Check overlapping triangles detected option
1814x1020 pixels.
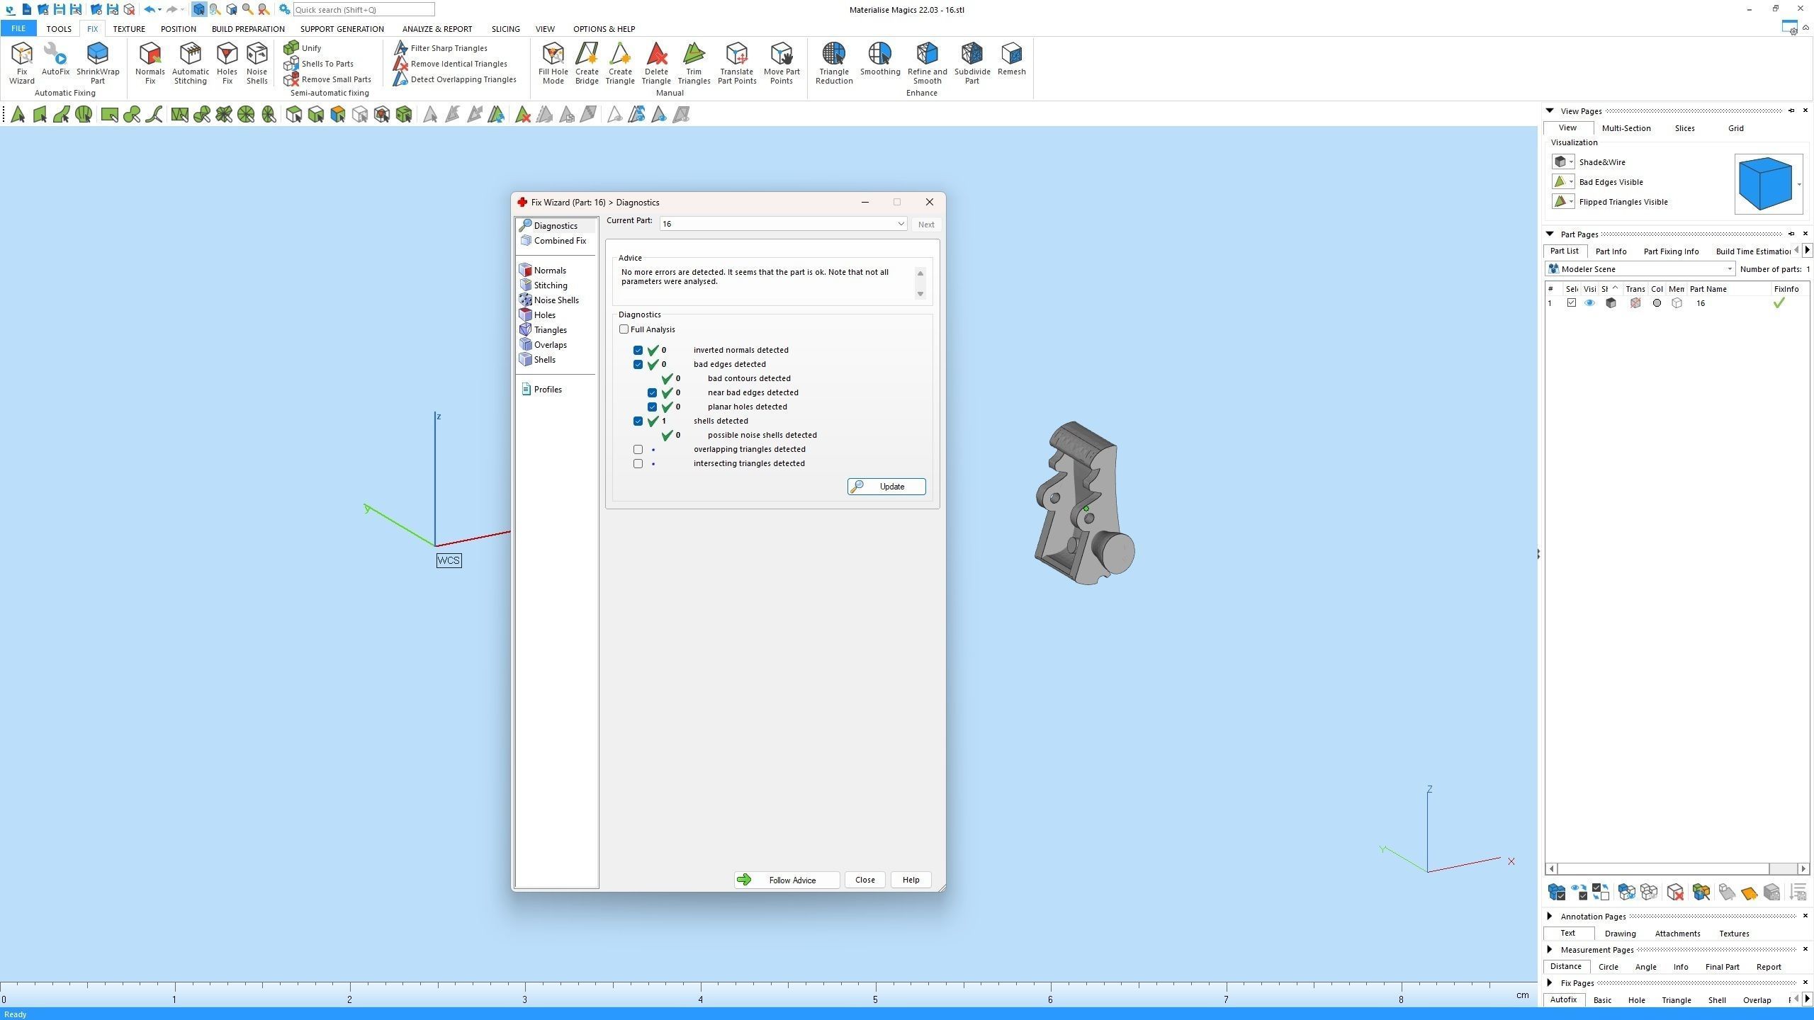pos(638,449)
